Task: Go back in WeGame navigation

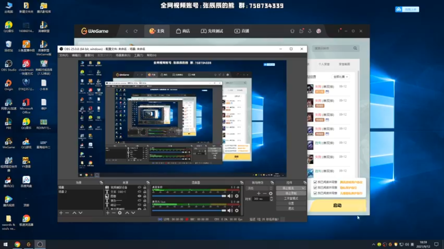Action: 127,31
